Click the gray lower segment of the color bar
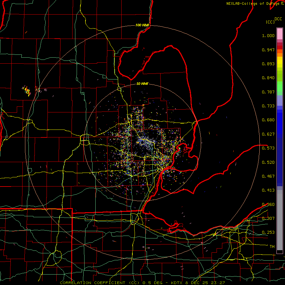 pyautogui.click(x=280, y=220)
